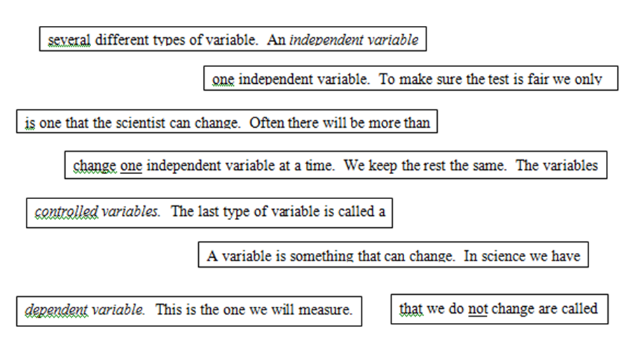Screen dimensions: 629x355
Task: Click the 'that we do not change' box
Action: coord(499,309)
